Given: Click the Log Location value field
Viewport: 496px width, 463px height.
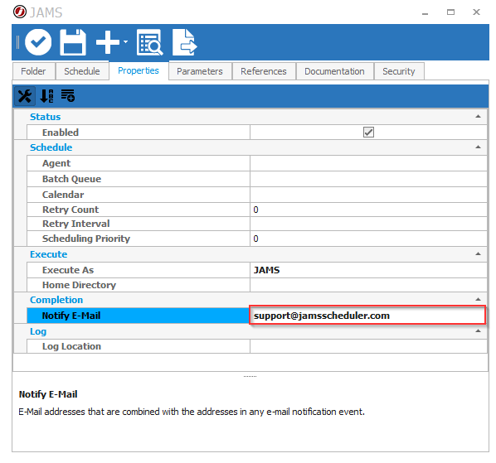Looking at the screenshot, I should pos(368,346).
